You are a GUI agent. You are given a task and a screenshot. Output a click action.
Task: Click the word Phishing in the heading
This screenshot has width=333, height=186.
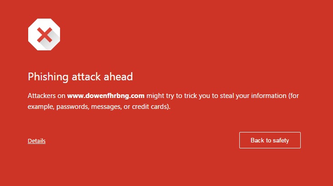[x=48, y=77]
